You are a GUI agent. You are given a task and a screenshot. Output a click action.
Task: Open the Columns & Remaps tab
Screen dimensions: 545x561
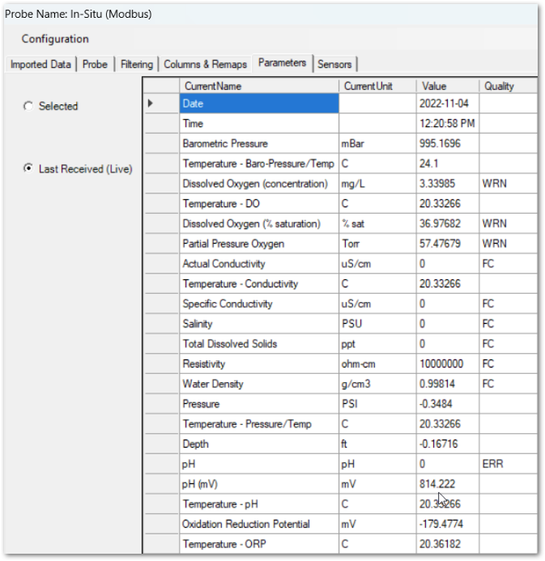204,64
